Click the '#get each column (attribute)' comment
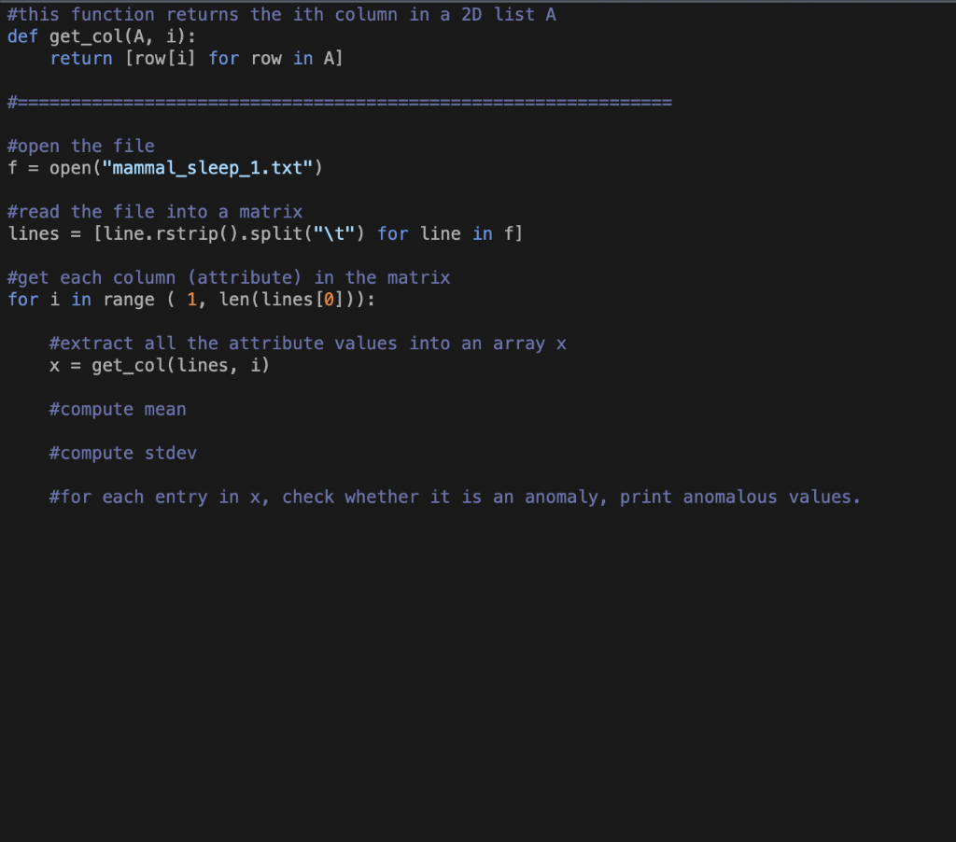 coord(229,278)
